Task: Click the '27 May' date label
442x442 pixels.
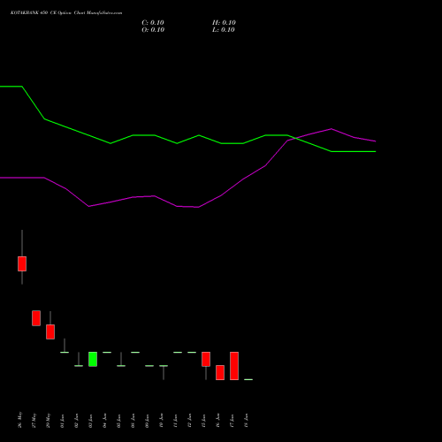Action: 34,420
